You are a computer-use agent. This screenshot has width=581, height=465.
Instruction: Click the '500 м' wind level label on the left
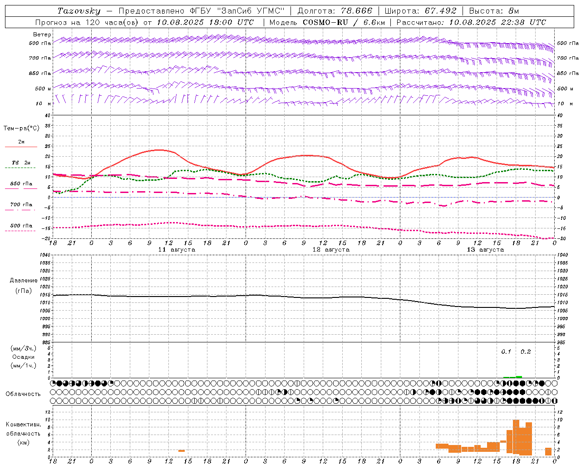(x=43, y=89)
